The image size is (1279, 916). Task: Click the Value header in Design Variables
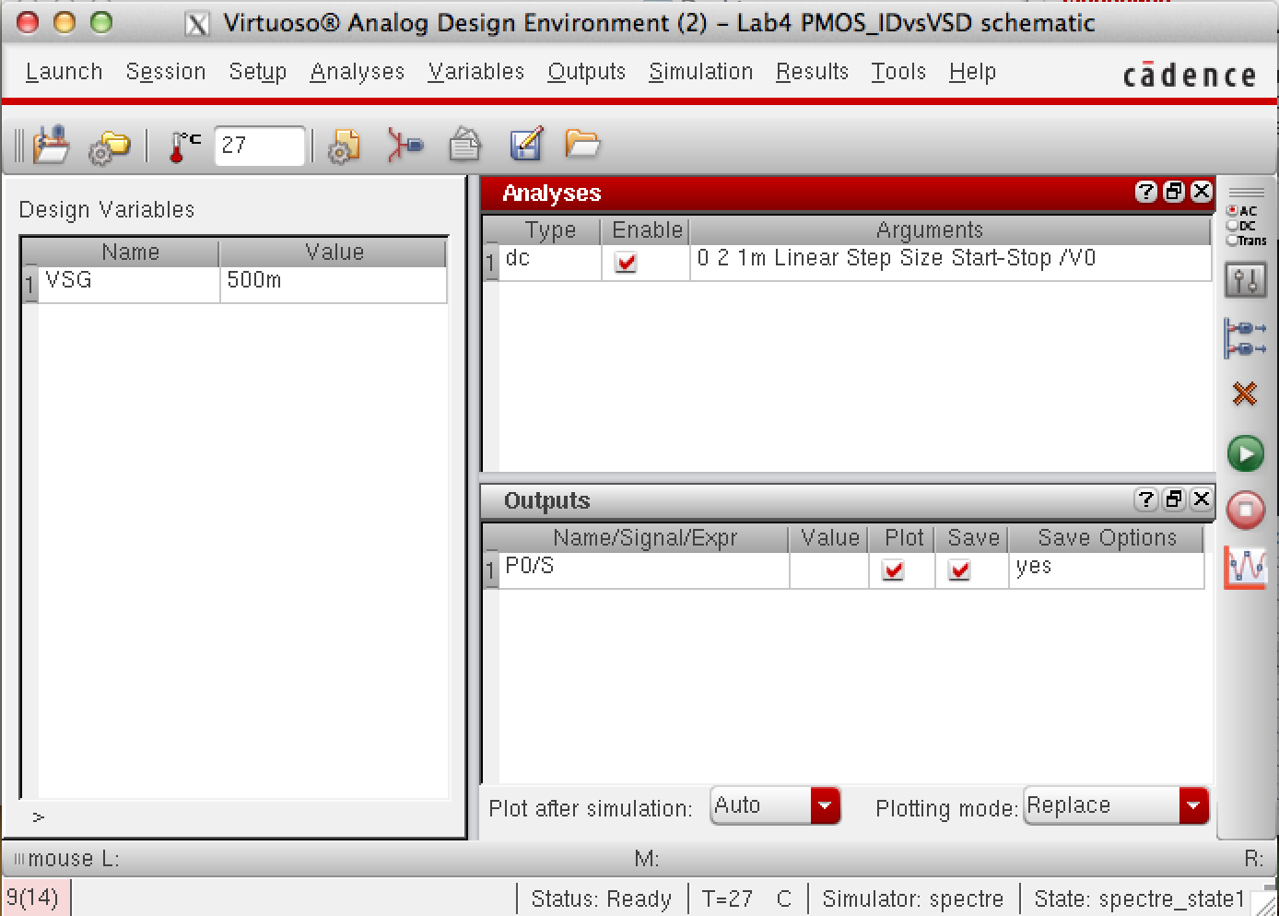(x=334, y=252)
